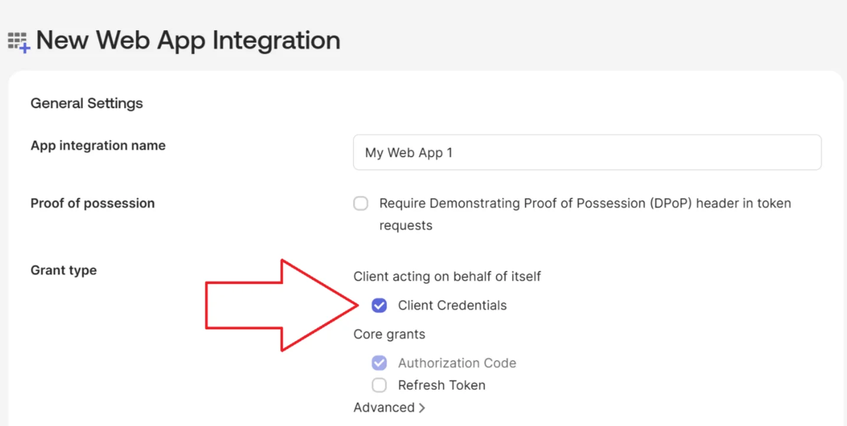Click the plus symbol on the integration icon
Image resolution: width=847 pixels, height=426 pixels.
pos(24,47)
